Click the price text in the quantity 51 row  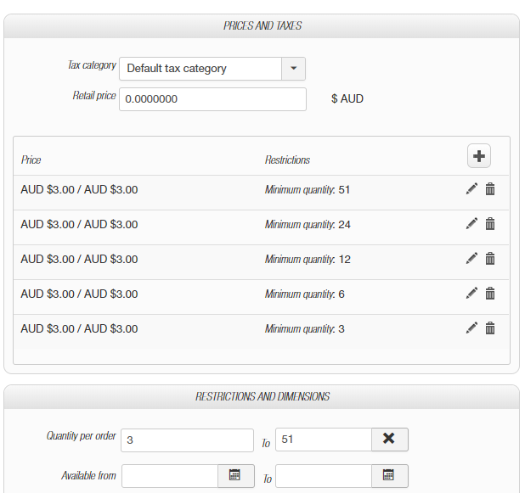[79, 189]
